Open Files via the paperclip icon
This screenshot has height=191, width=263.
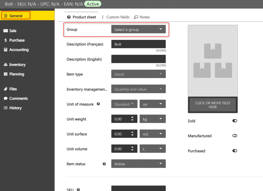[6, 89]
